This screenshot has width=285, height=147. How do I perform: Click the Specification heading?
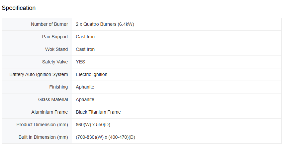point(19,8)
